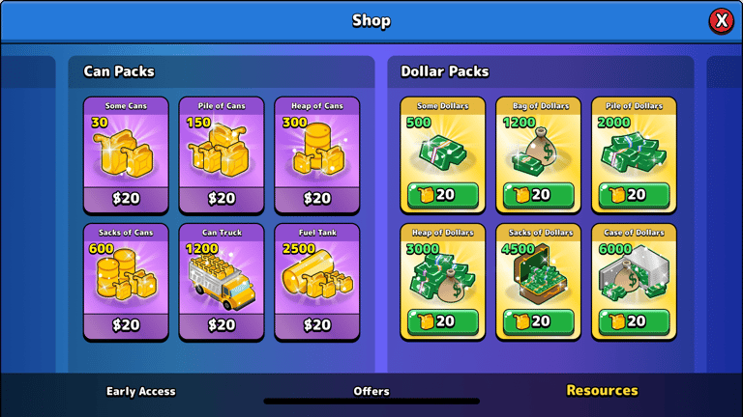Click the $20 price under Some Cans
Viewport: 743px width, 417px height.
(126, 198)
